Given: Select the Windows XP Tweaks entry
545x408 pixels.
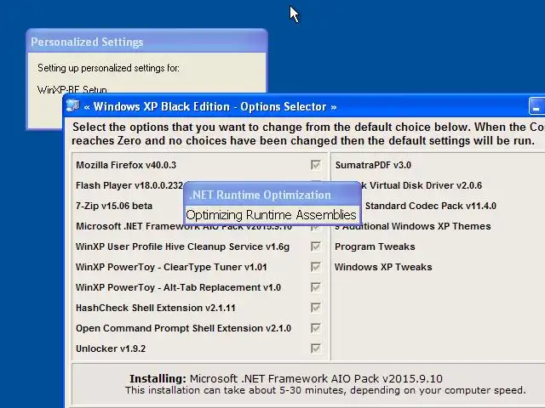Looking at the screenshot, I should (x=383, y=267).
